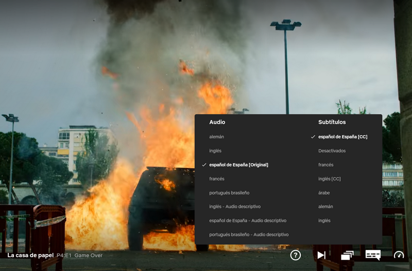Image resolution: width=412 pixels, height=271 pixels.
Task: Choose inglés - Audio descriptivo
Action: coord(235,207)
